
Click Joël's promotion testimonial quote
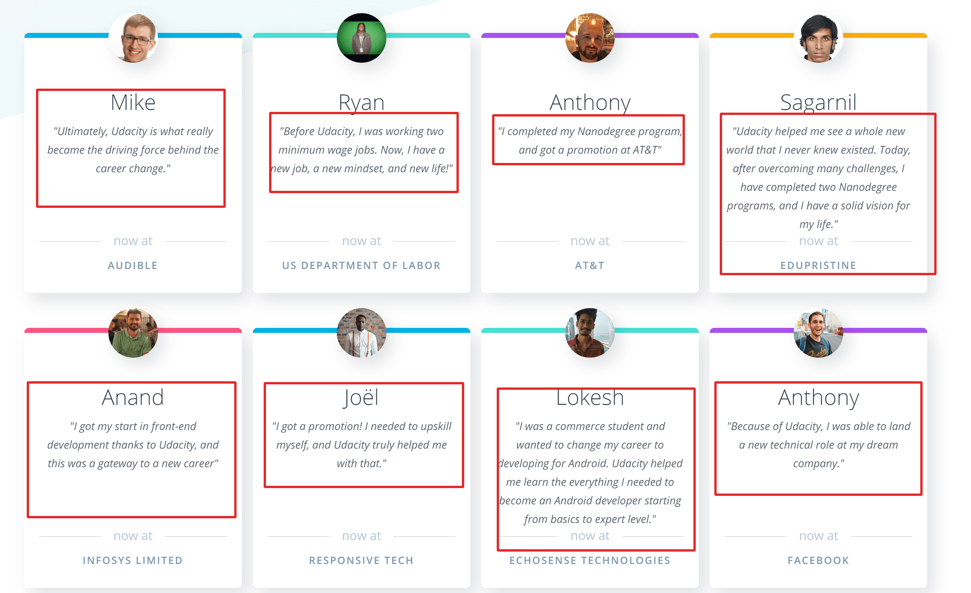tap(361, 445)
